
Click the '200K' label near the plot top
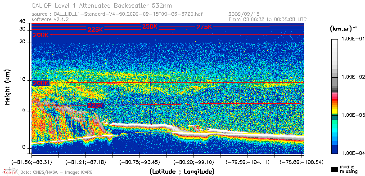click(x=41, y=35)
